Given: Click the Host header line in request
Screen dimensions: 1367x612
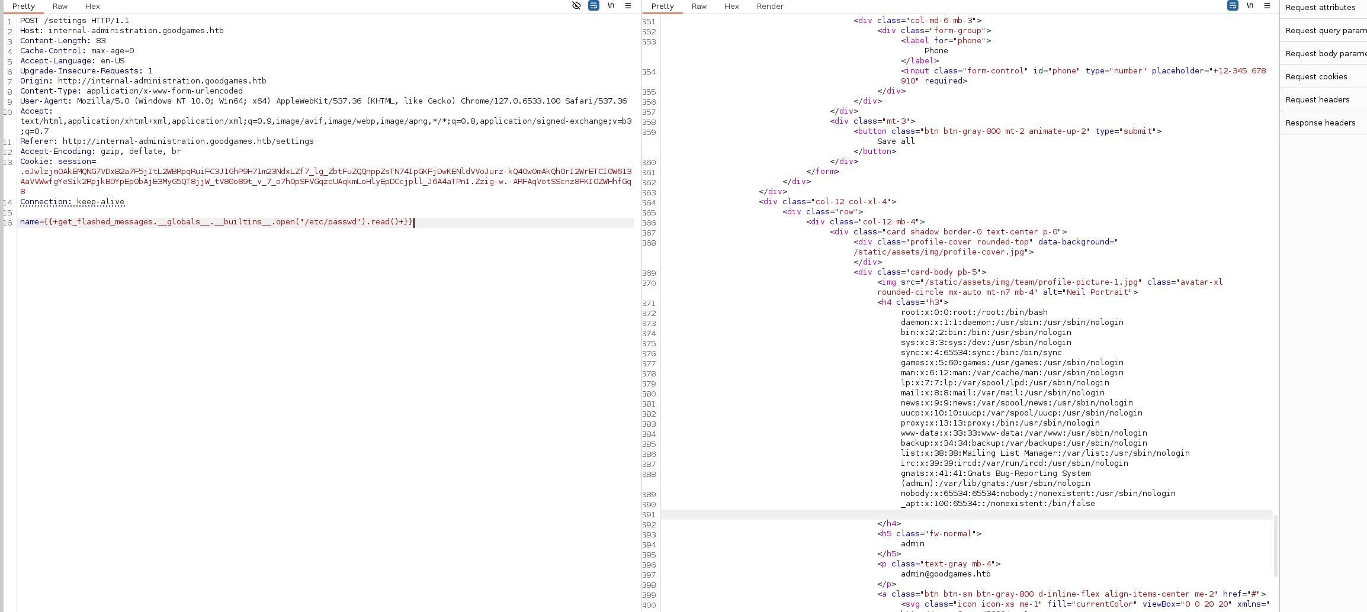Looking at the screenshot, I should (121, 31).
